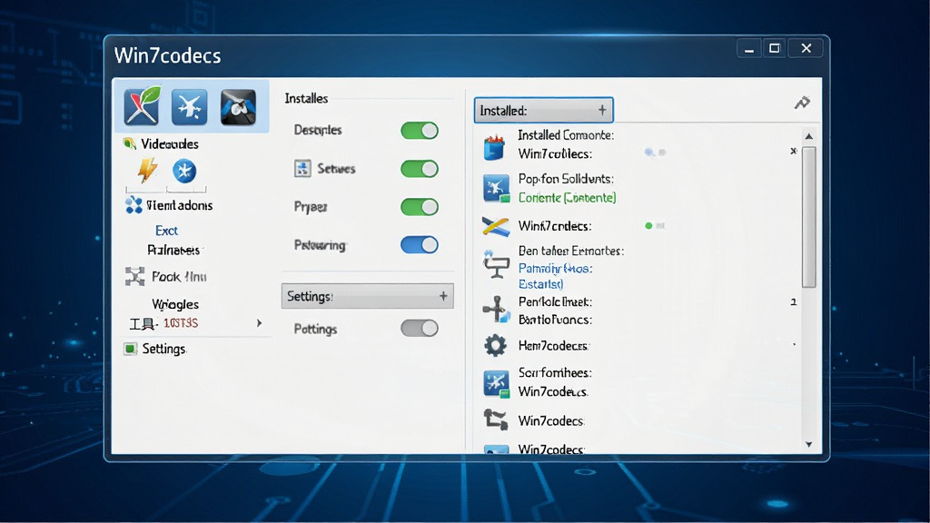Image resolution: width=930 pixels, height=523 pixels.
Task: Maximize the Win7codecs window
Action: click(x=774, y=49)
